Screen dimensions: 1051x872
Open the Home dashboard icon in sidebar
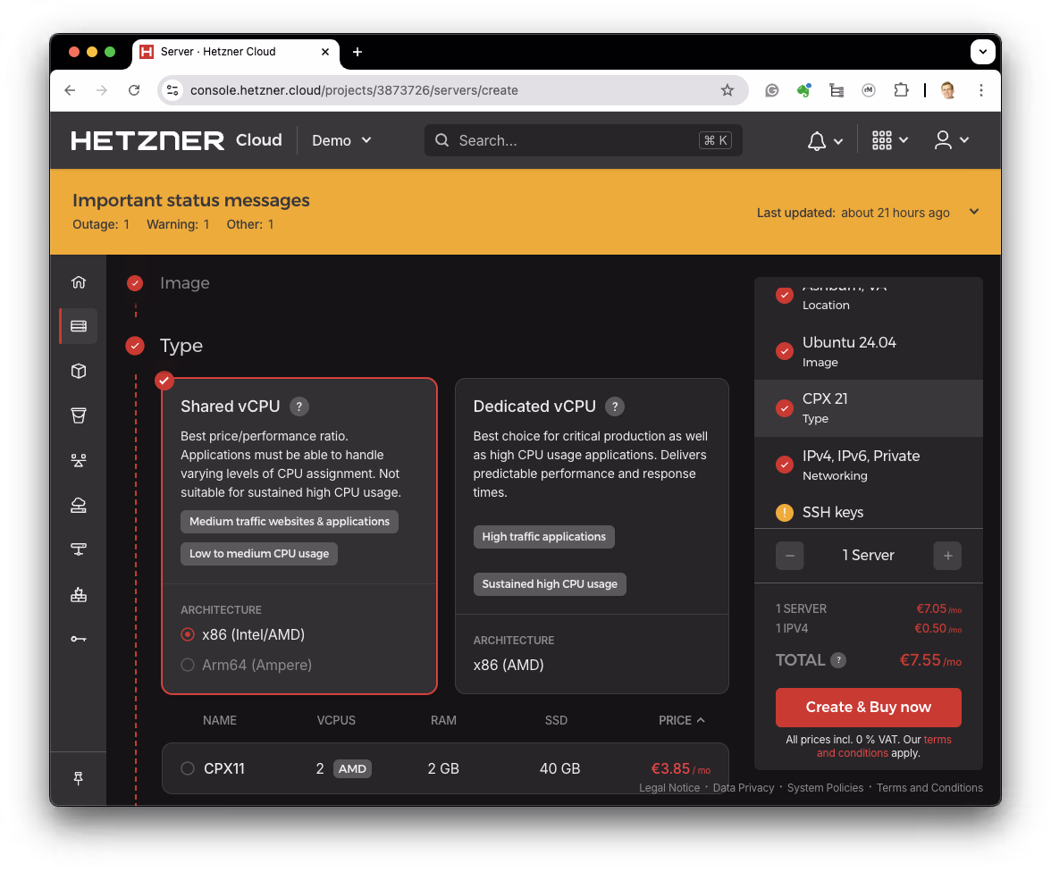[79, 281]
